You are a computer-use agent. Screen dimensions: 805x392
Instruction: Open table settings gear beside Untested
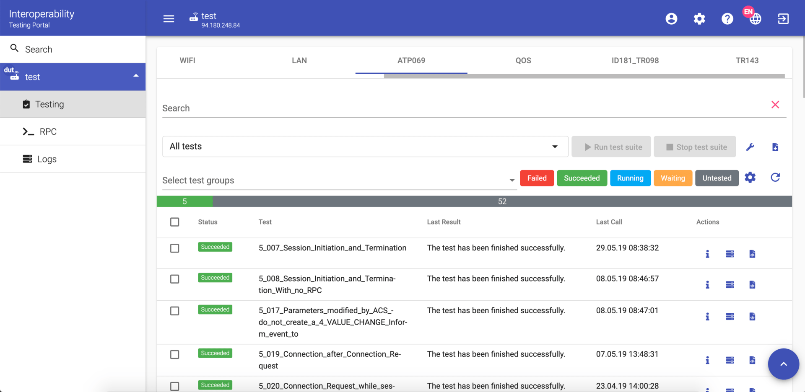(750, 178)
